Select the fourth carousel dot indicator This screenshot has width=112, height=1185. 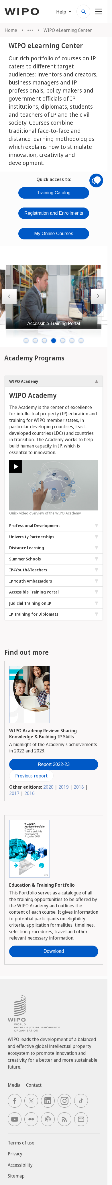coord(54,340)
